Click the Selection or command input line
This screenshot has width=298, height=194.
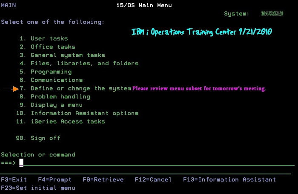[x=157, y=163]
